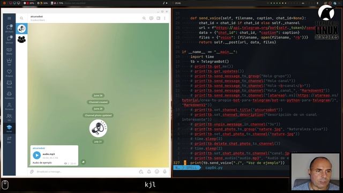
Task: Toggle silent broadcast bell icon
Action: [x=149, y=172]
